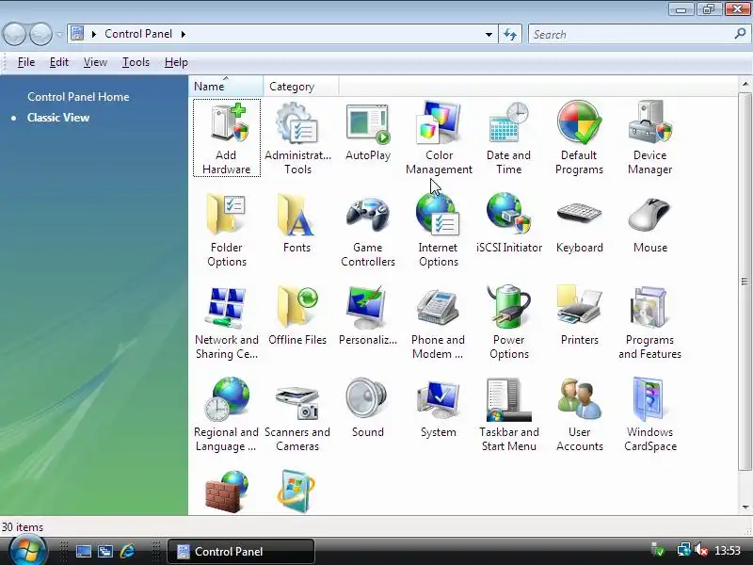Go to Control Panel Home
753x565 pixels.
click(x=78, y=97)
